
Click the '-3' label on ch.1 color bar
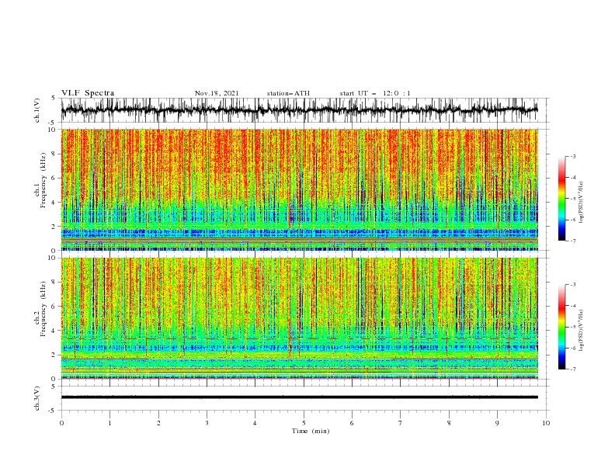click(x=572, y=156)
